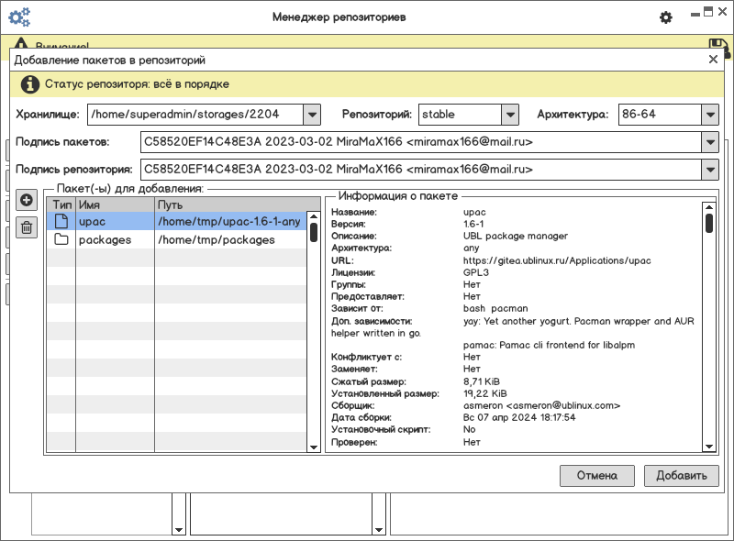Click the package list scrollbar thumb
This screenshot has width=734, height=541.
(x=314, y=231)
